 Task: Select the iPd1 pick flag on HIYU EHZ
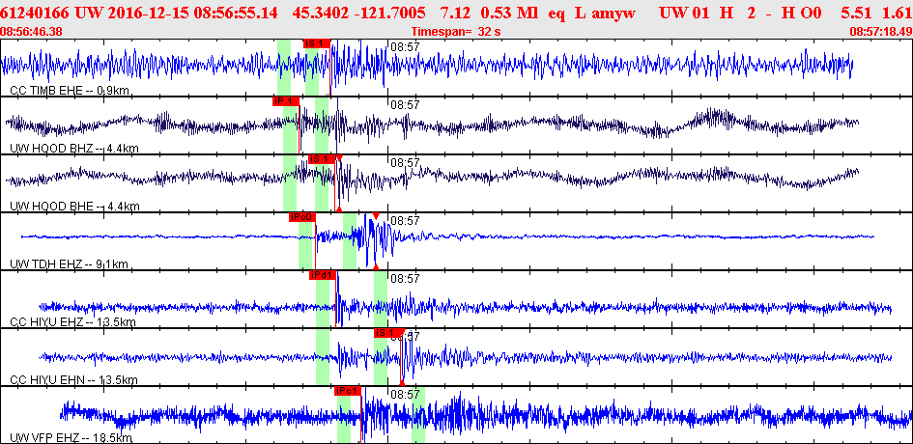coord(323,275)
